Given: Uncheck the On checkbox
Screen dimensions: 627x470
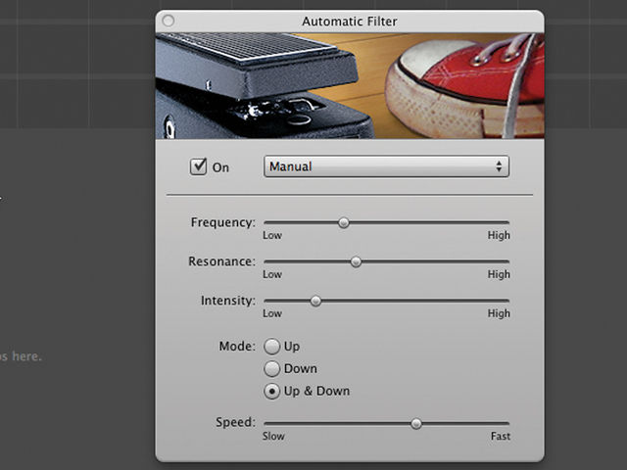Looking at the screenshot, I should point(198,166).
